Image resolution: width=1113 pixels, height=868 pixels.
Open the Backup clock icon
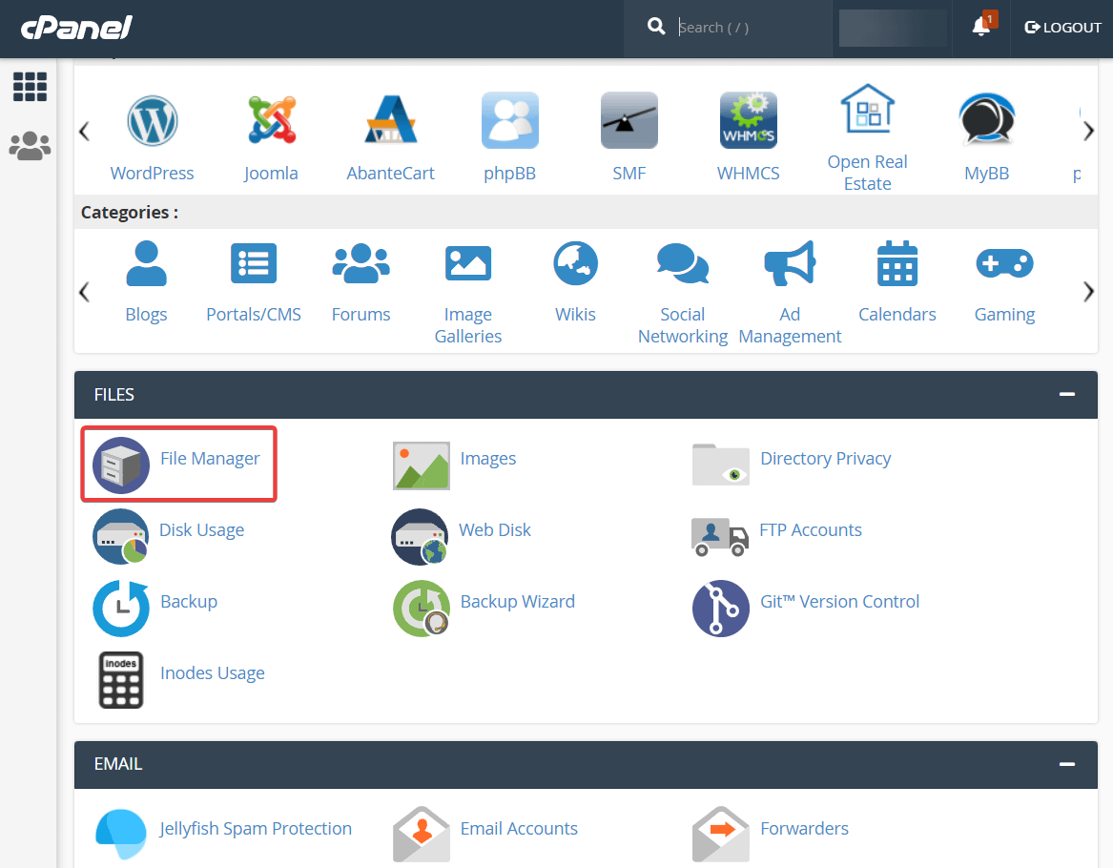tap(121, 609)
